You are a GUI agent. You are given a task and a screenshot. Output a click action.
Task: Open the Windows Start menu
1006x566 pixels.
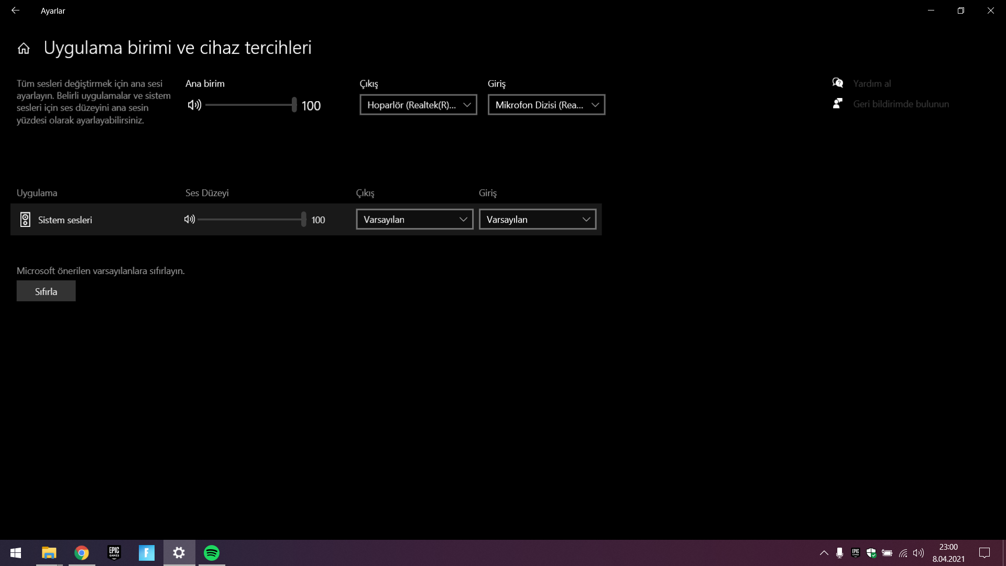point(16,553)
